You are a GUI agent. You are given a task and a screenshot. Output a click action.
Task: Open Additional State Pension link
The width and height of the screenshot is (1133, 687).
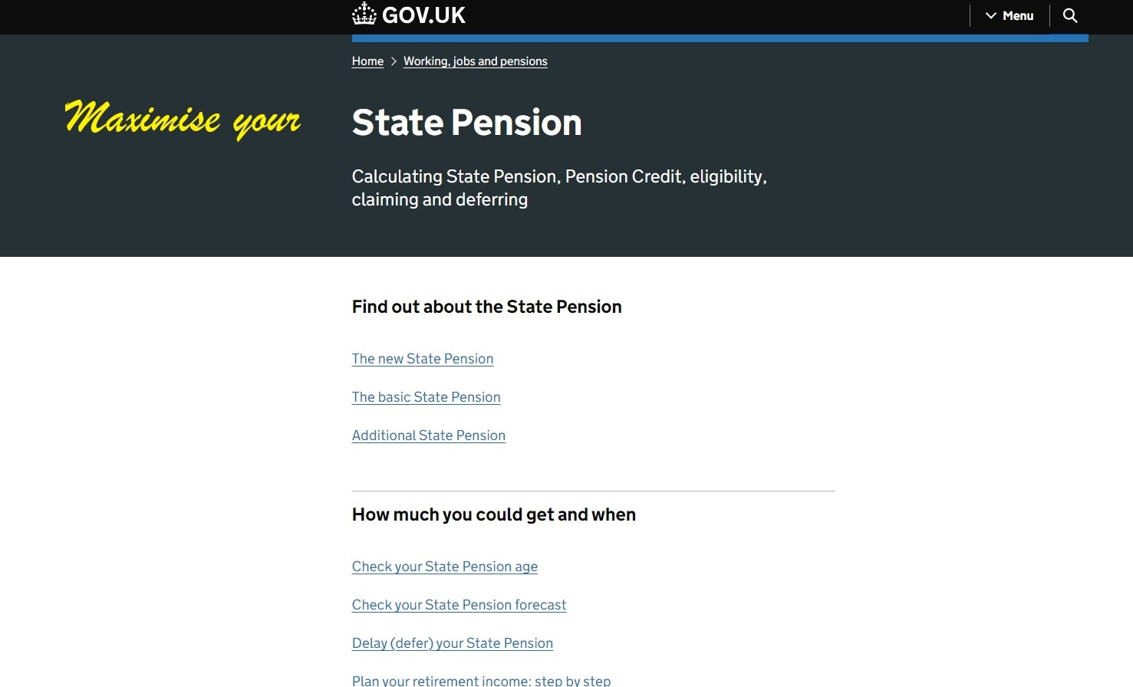pos(429,436)
